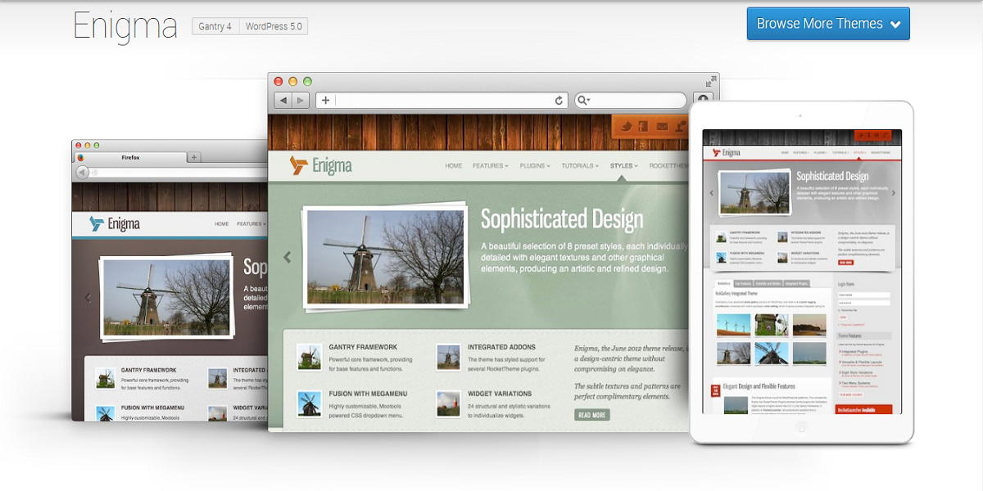
Task: Click Sophisticated Design heading on the tablet
Action: coord(831,176)
